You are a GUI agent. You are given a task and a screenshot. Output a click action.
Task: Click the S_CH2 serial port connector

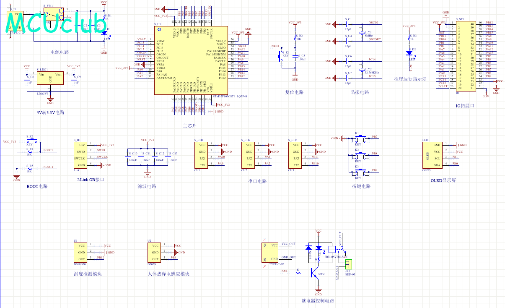click(249, 155)
